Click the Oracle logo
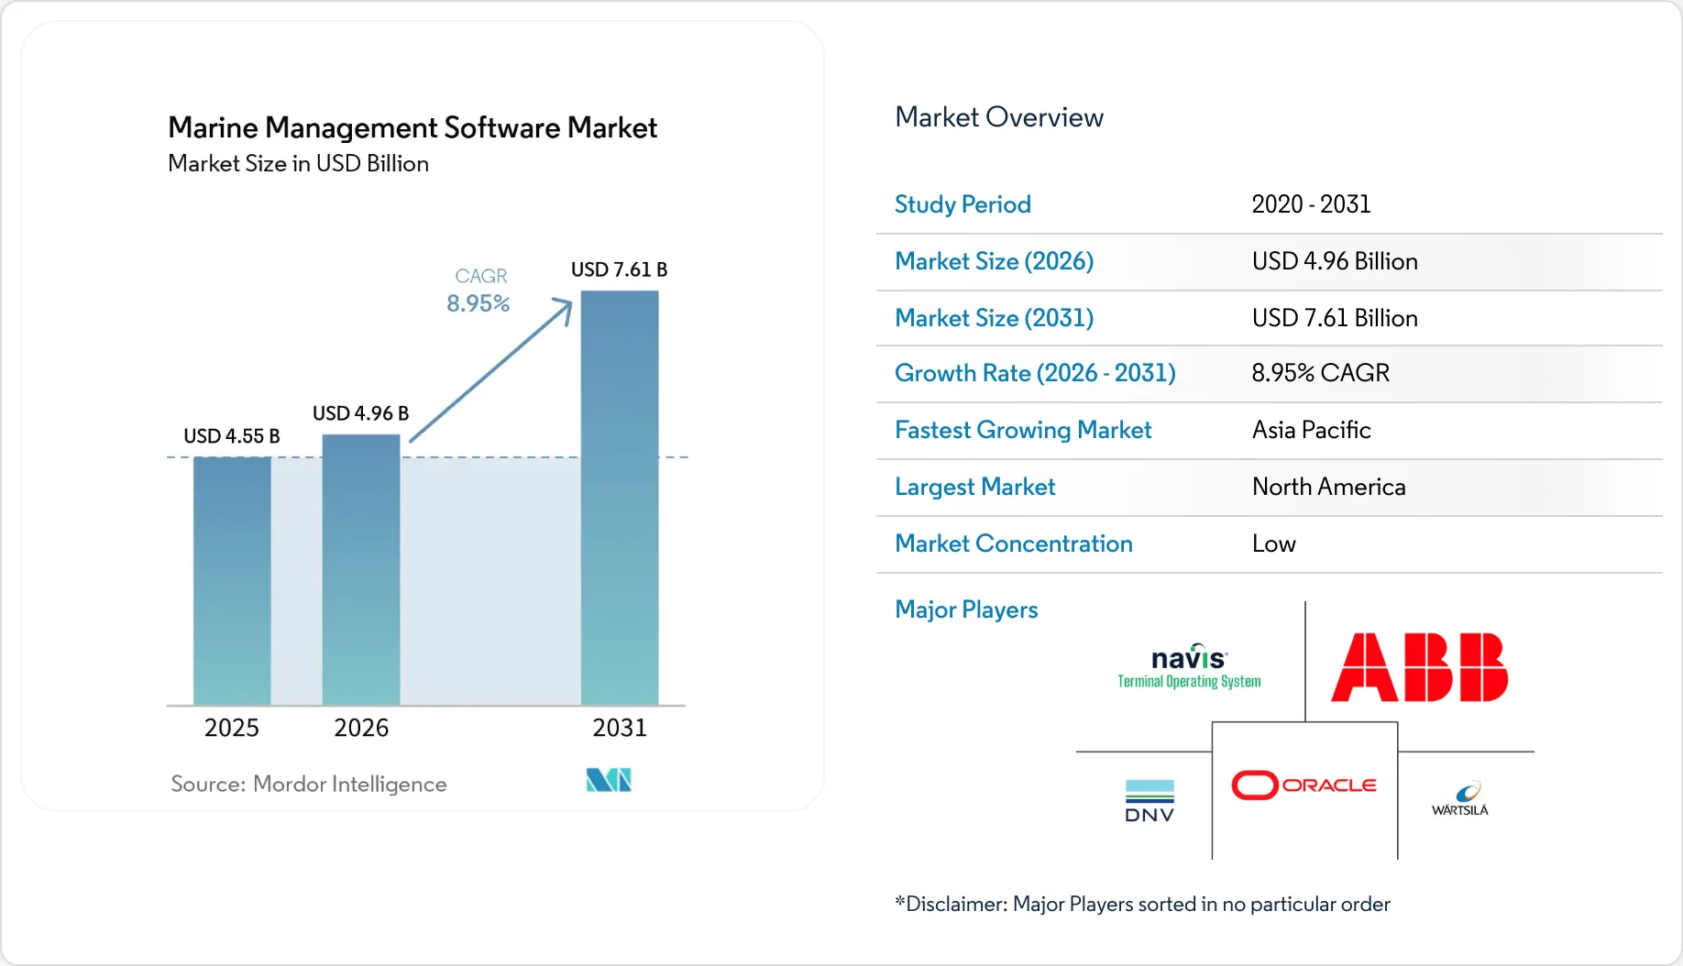This screenshot has width=1683, height=966. point(1304,785)
